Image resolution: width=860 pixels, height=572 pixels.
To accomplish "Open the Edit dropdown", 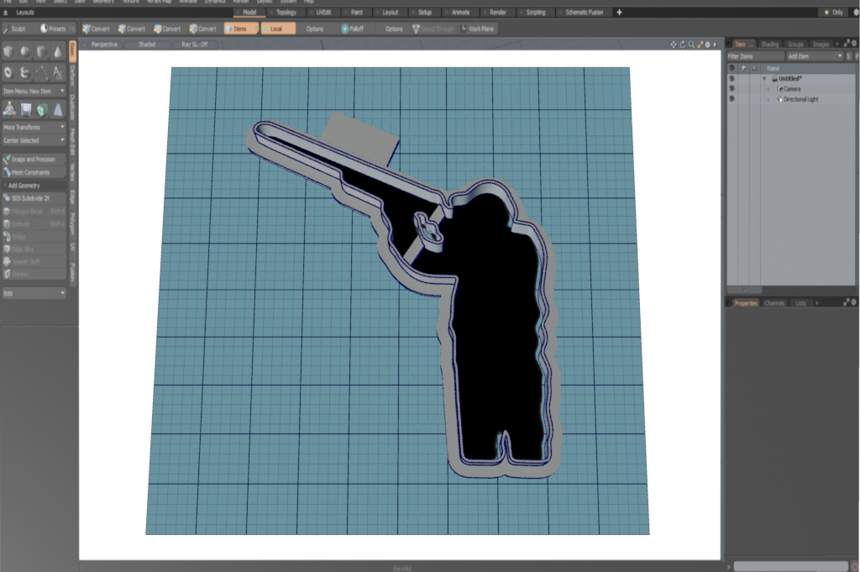I will coord(34,293).
